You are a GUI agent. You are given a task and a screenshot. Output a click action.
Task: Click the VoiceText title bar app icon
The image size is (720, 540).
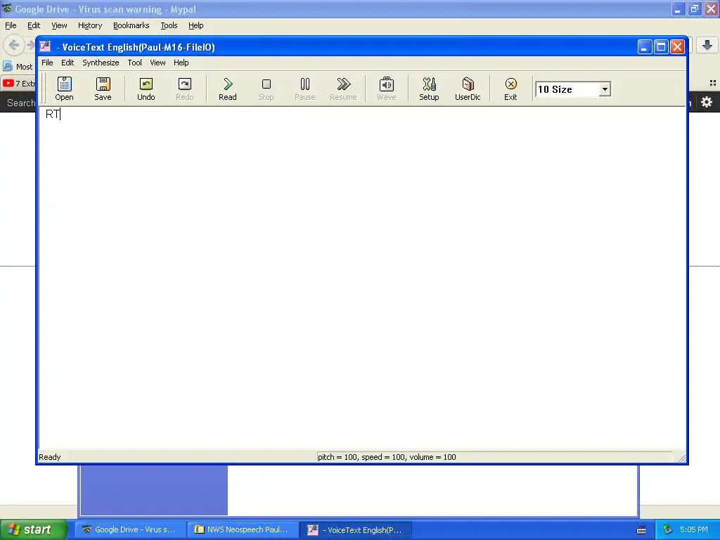(45, 46)
